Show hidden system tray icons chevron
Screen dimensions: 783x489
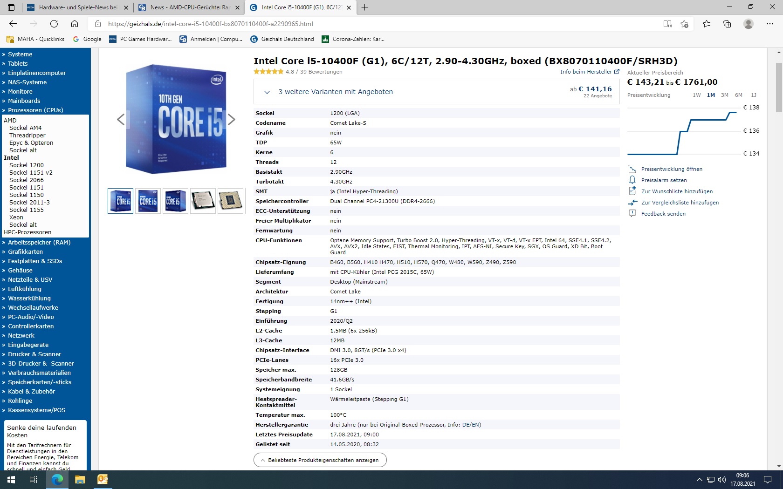[x=699, y=480]
